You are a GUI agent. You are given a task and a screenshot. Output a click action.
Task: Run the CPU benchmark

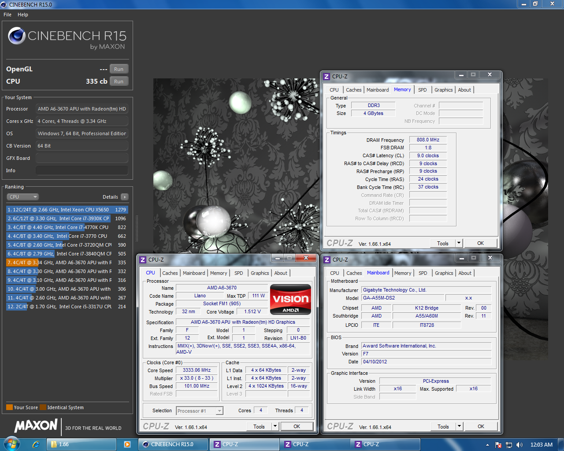(x=119, y=81)
